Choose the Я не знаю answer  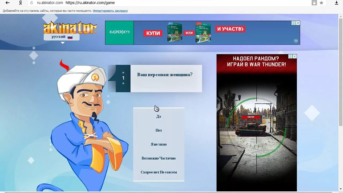(x=159, y=144)
